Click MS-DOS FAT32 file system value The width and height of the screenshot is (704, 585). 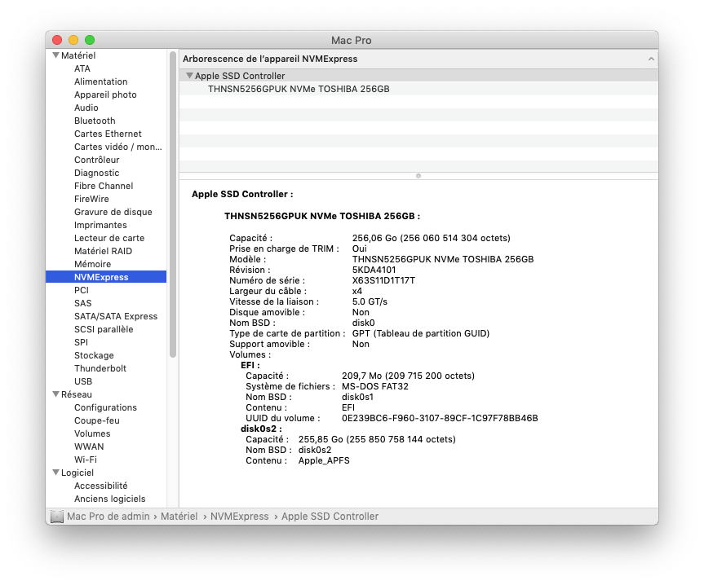[x=375, y=386]
